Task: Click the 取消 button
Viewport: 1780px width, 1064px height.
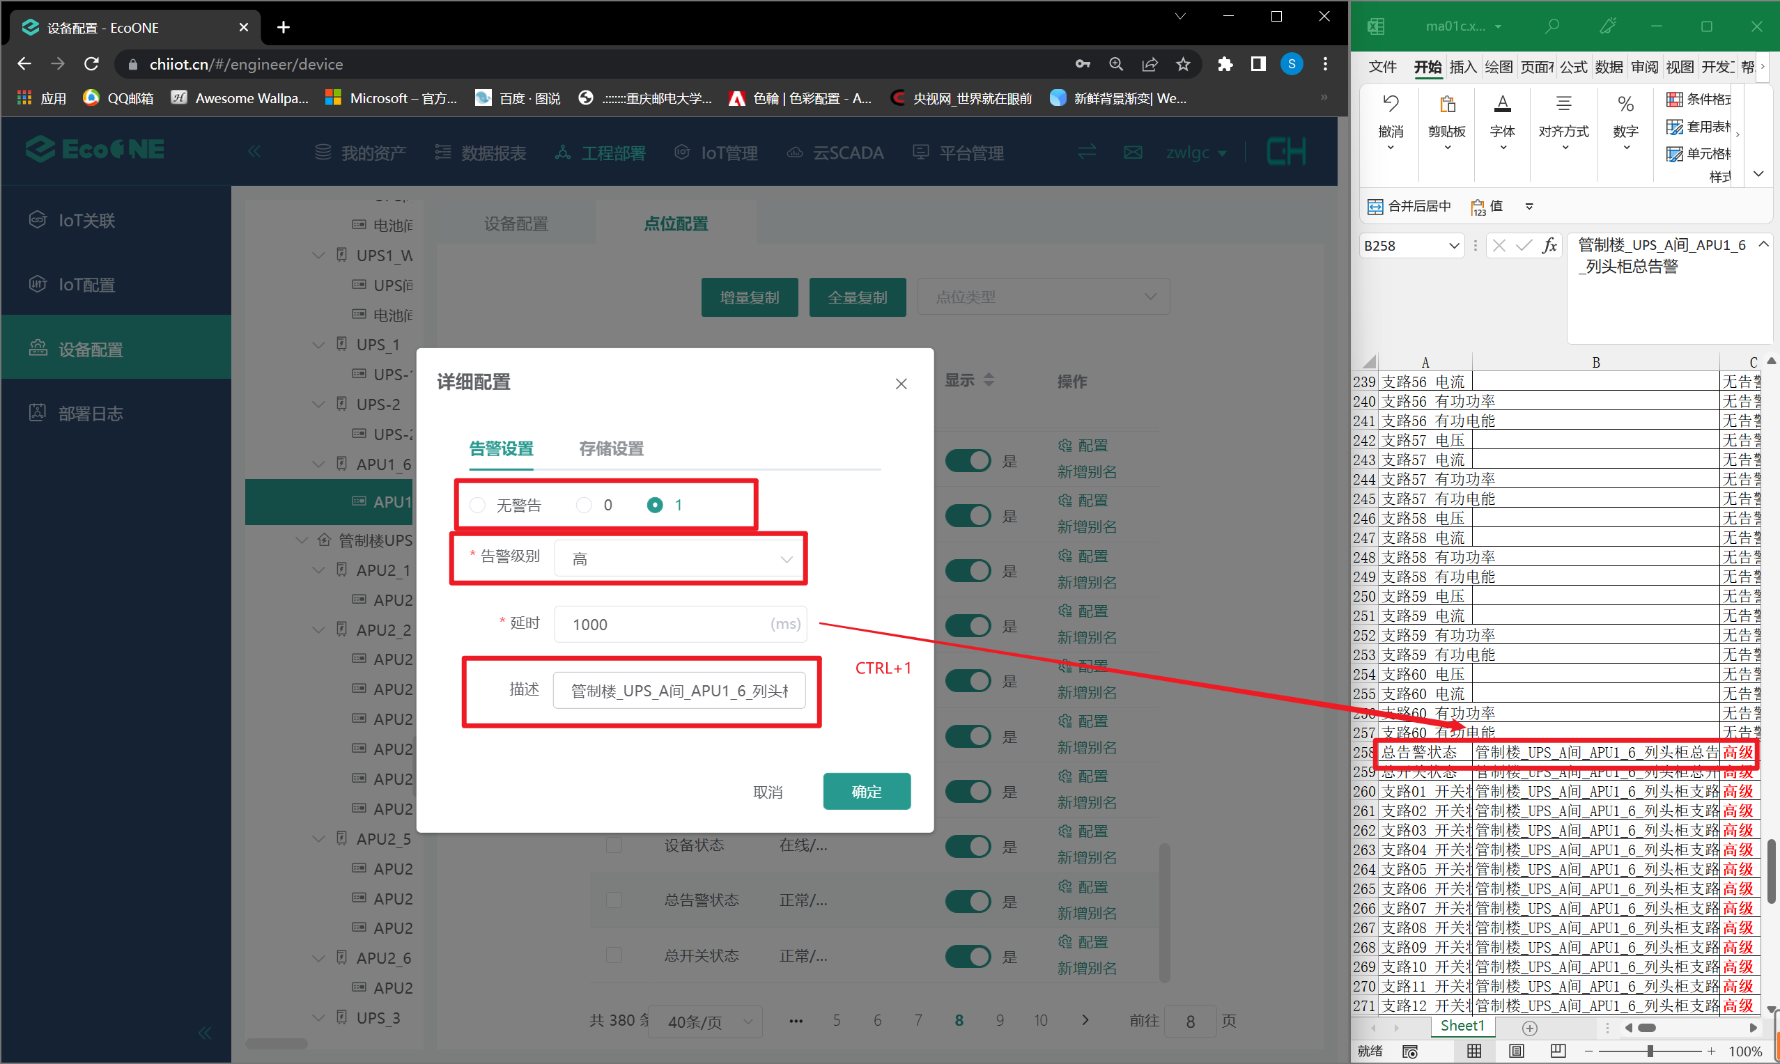Action: pyautogui.click(x=767, y=792)
